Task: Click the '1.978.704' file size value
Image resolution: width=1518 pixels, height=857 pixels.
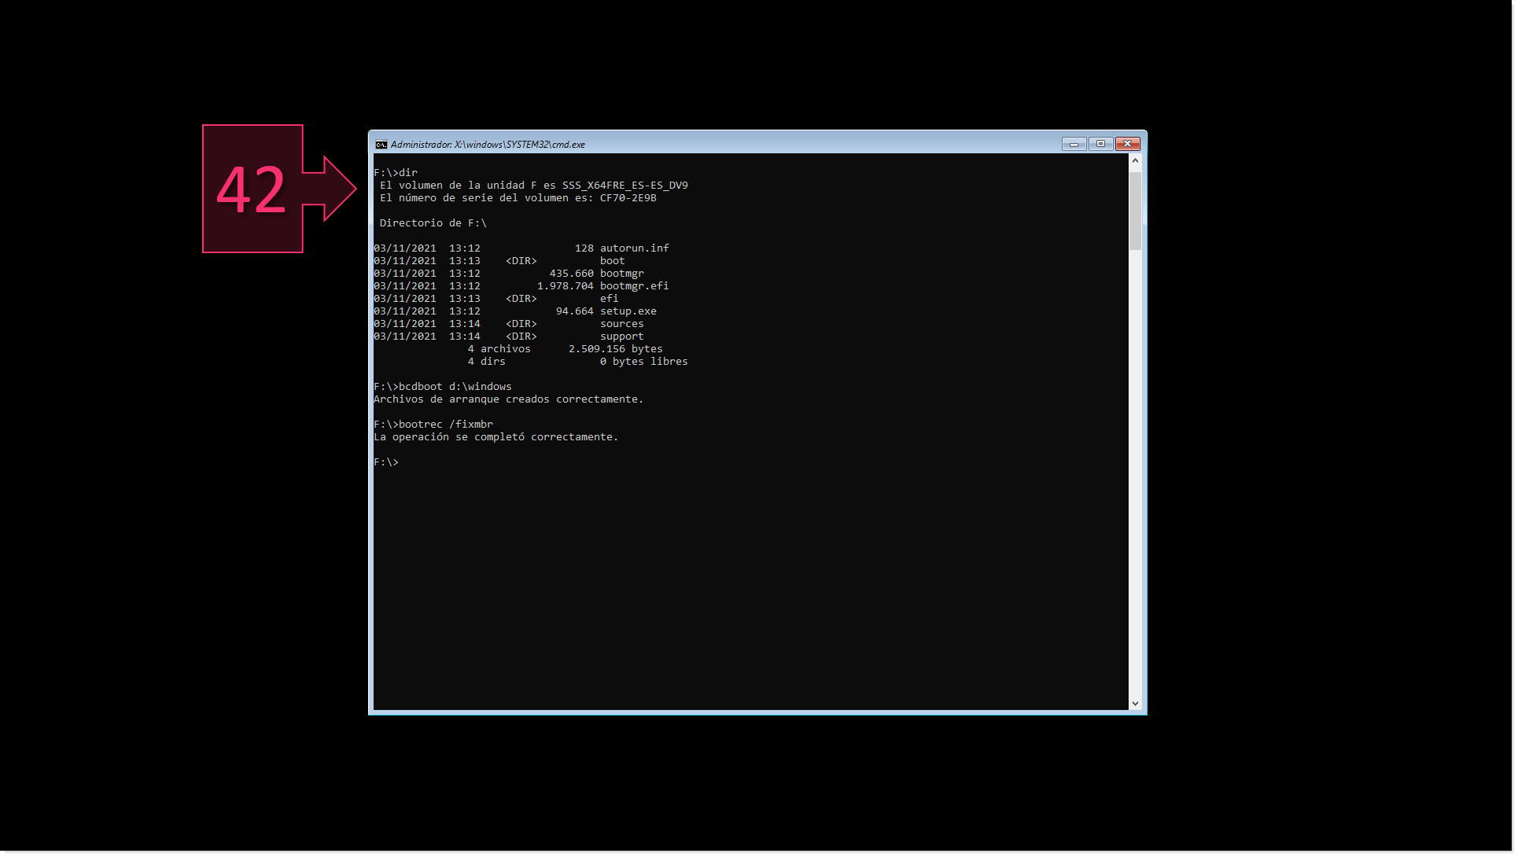Action: click(565, 286)
